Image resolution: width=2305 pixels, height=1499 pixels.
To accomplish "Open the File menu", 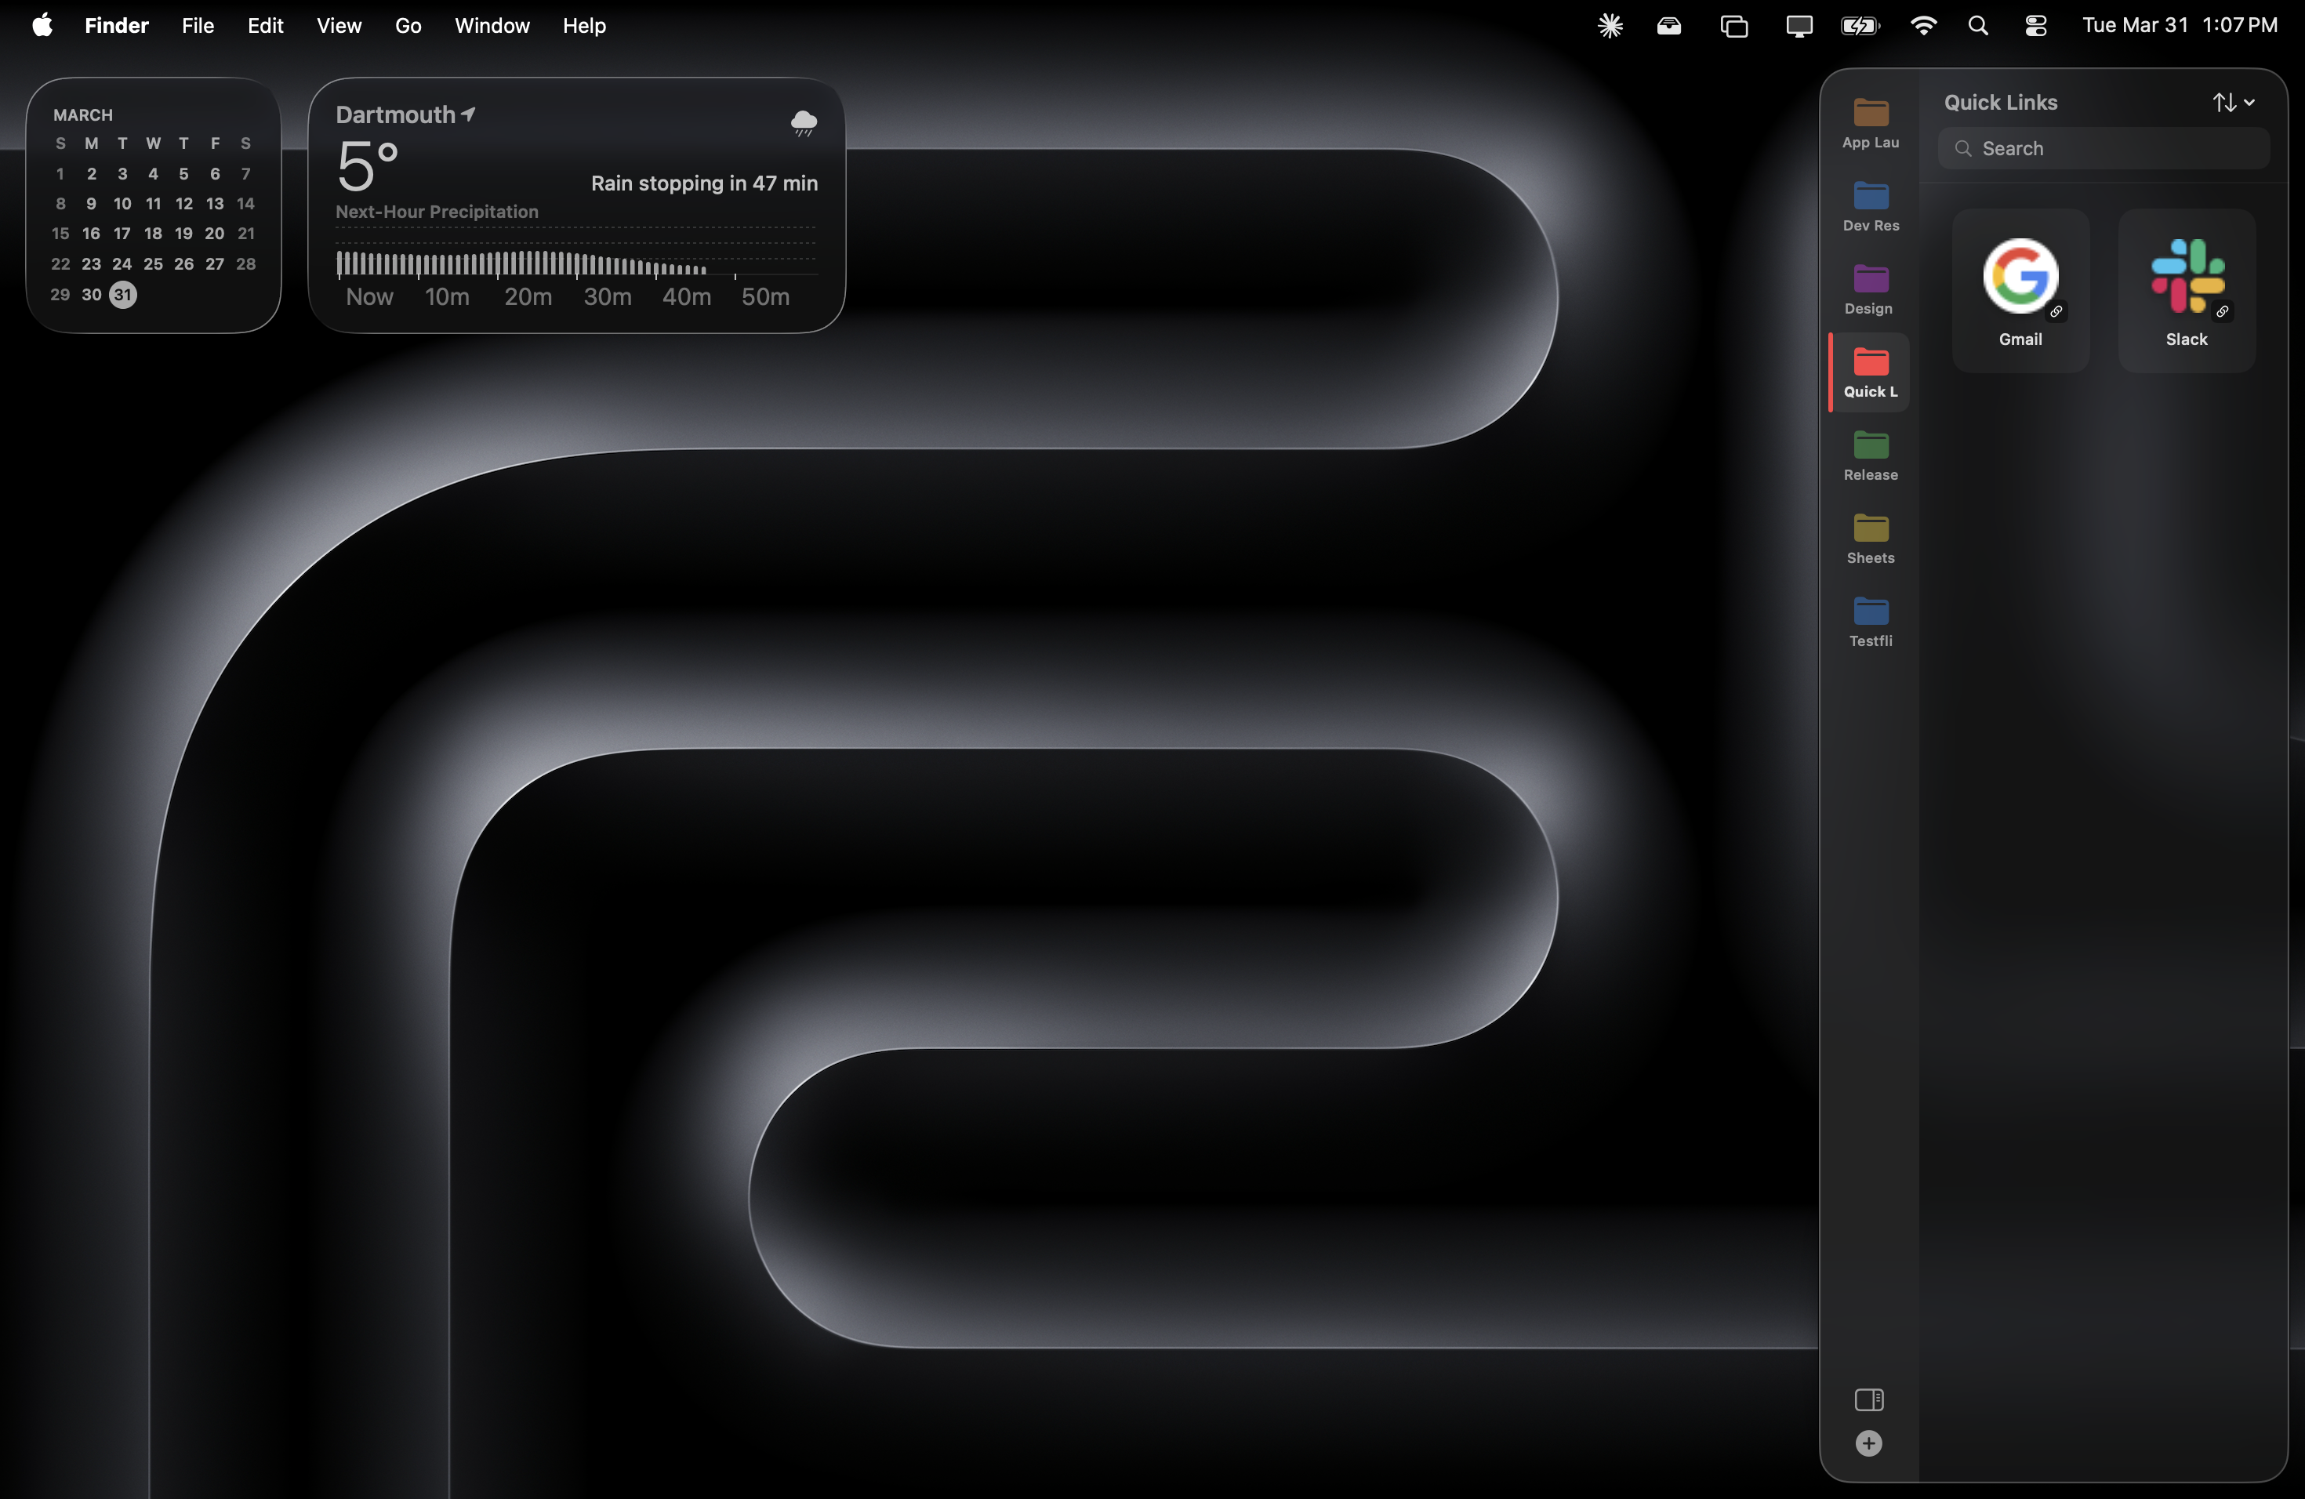I will (x=197, y=25).
